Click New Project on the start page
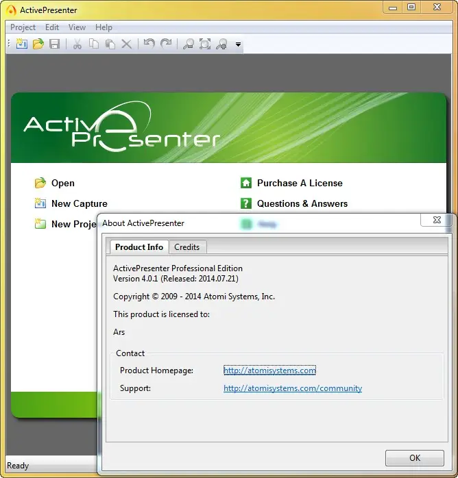This screenshot has width=458, height=478. [x=73, y=224]
